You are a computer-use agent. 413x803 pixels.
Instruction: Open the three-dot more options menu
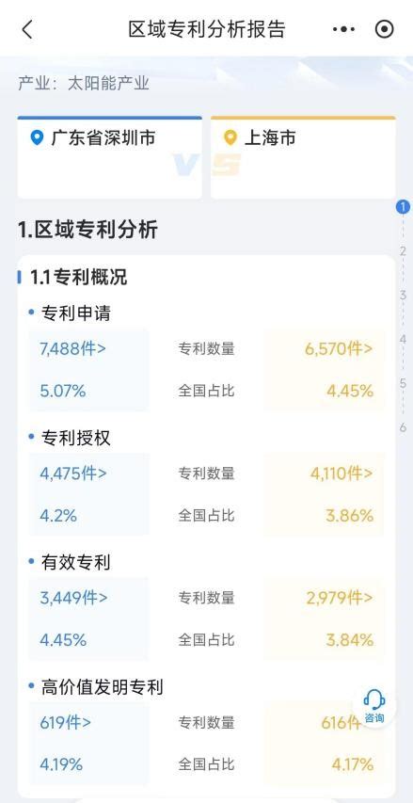(x=344, y=29)
